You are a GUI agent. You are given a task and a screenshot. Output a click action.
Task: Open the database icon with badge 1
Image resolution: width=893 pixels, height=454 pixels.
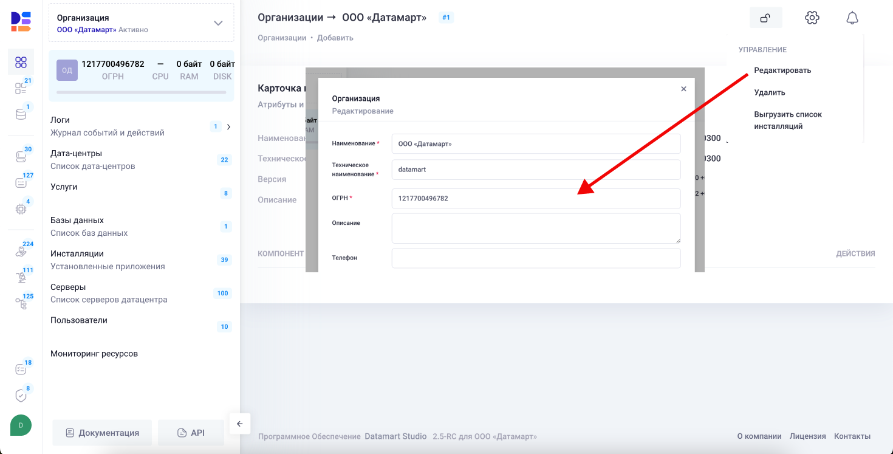(x=21, y=114)
